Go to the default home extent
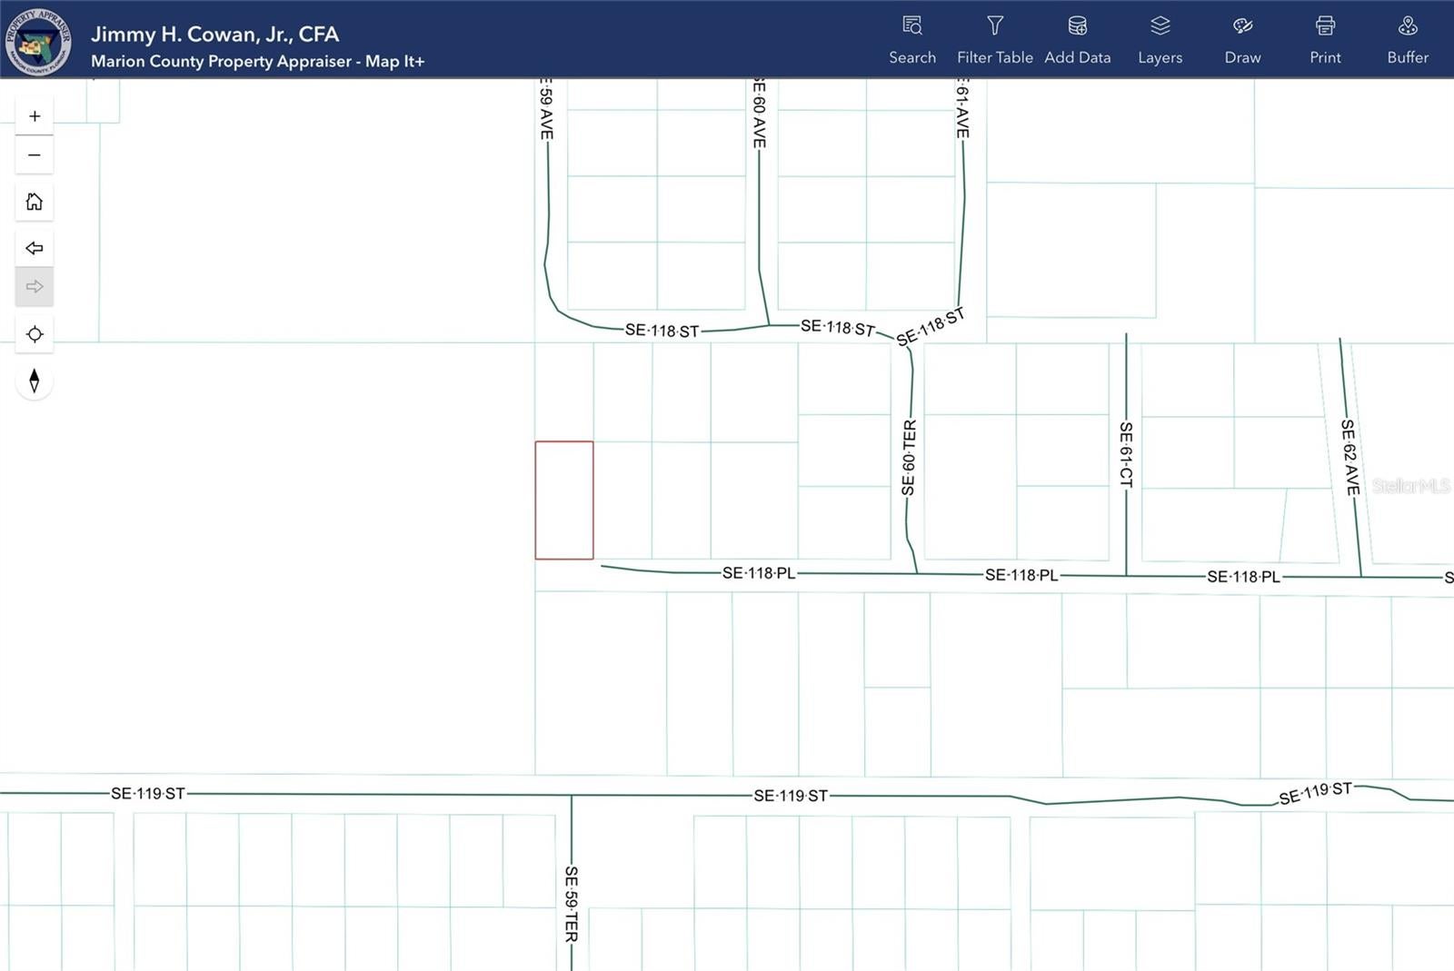Screen dimensions: 1454x971 [x=35, y=202]
